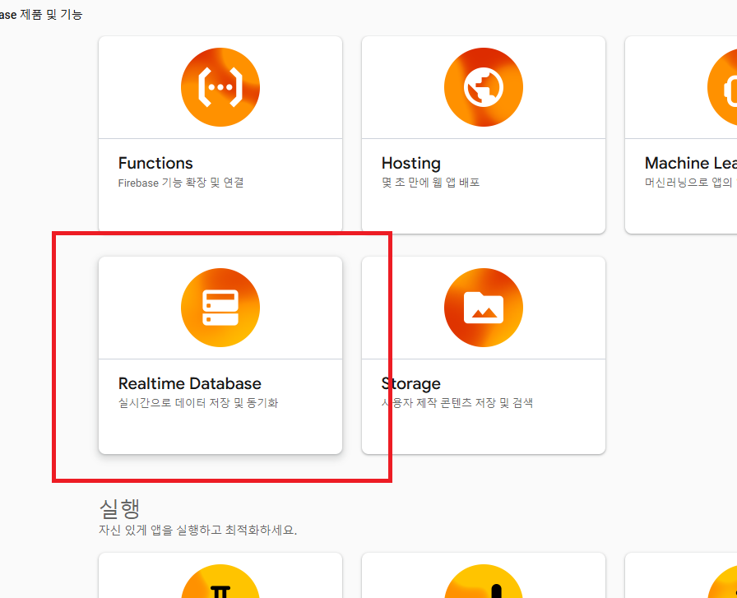Click the first yellow icon under 실행
737x598 pixels.
220,581
